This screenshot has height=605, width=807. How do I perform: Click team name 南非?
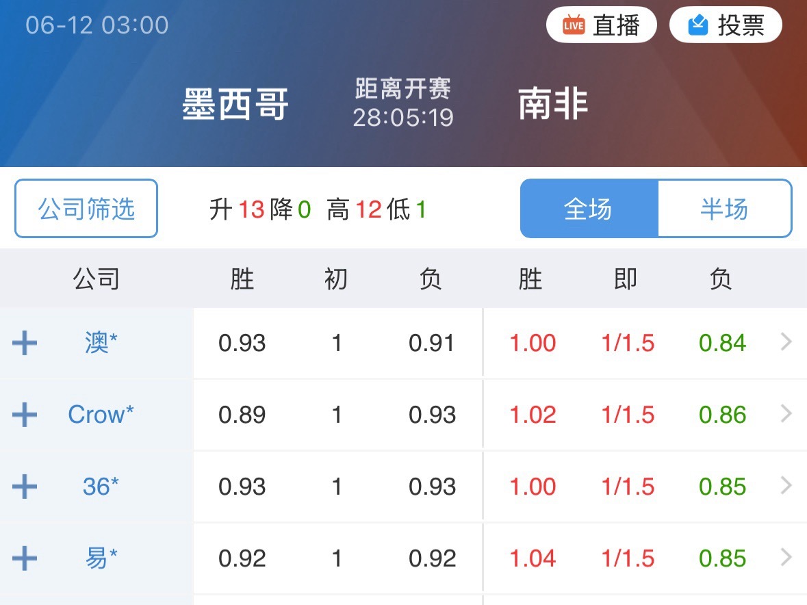(x=553, y=103)
